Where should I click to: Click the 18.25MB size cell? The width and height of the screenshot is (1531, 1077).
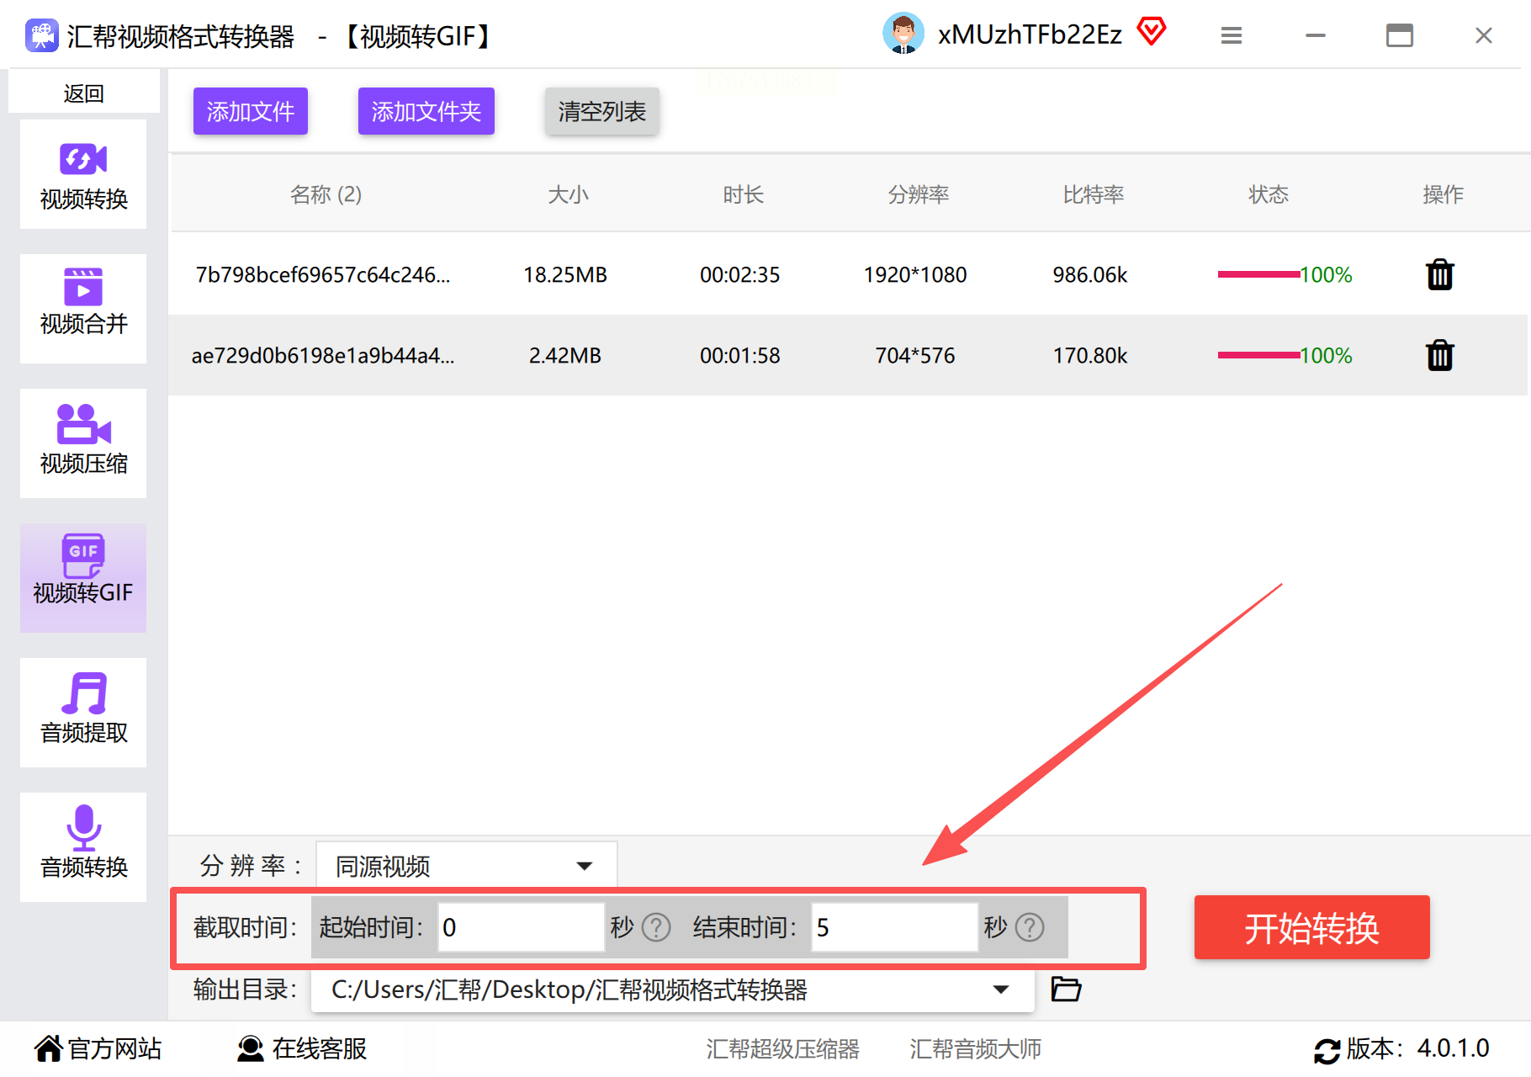click(565, 274)
